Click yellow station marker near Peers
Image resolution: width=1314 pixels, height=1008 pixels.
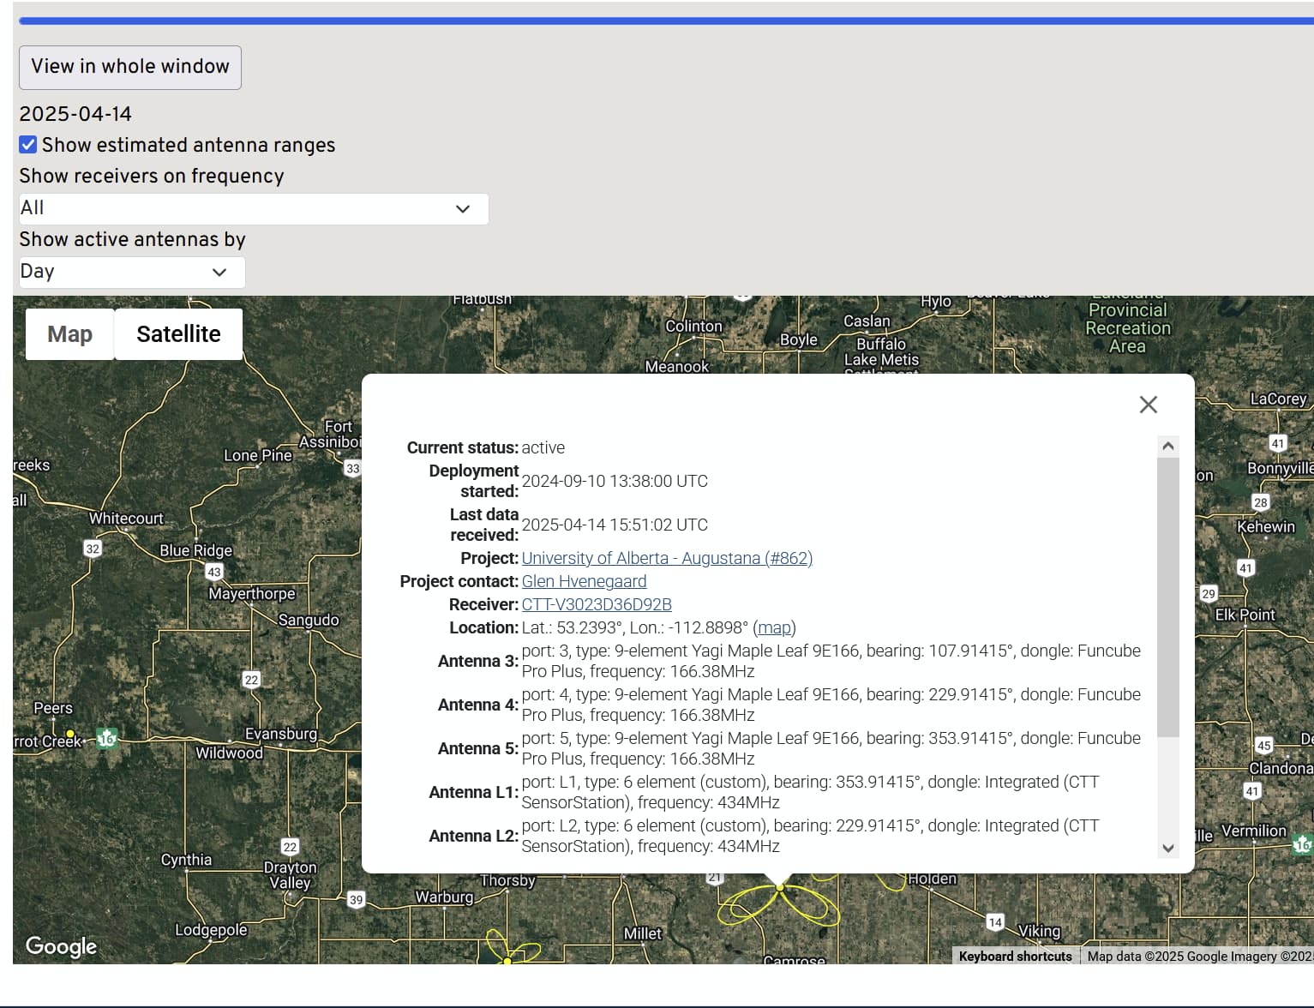coord(70,735)
